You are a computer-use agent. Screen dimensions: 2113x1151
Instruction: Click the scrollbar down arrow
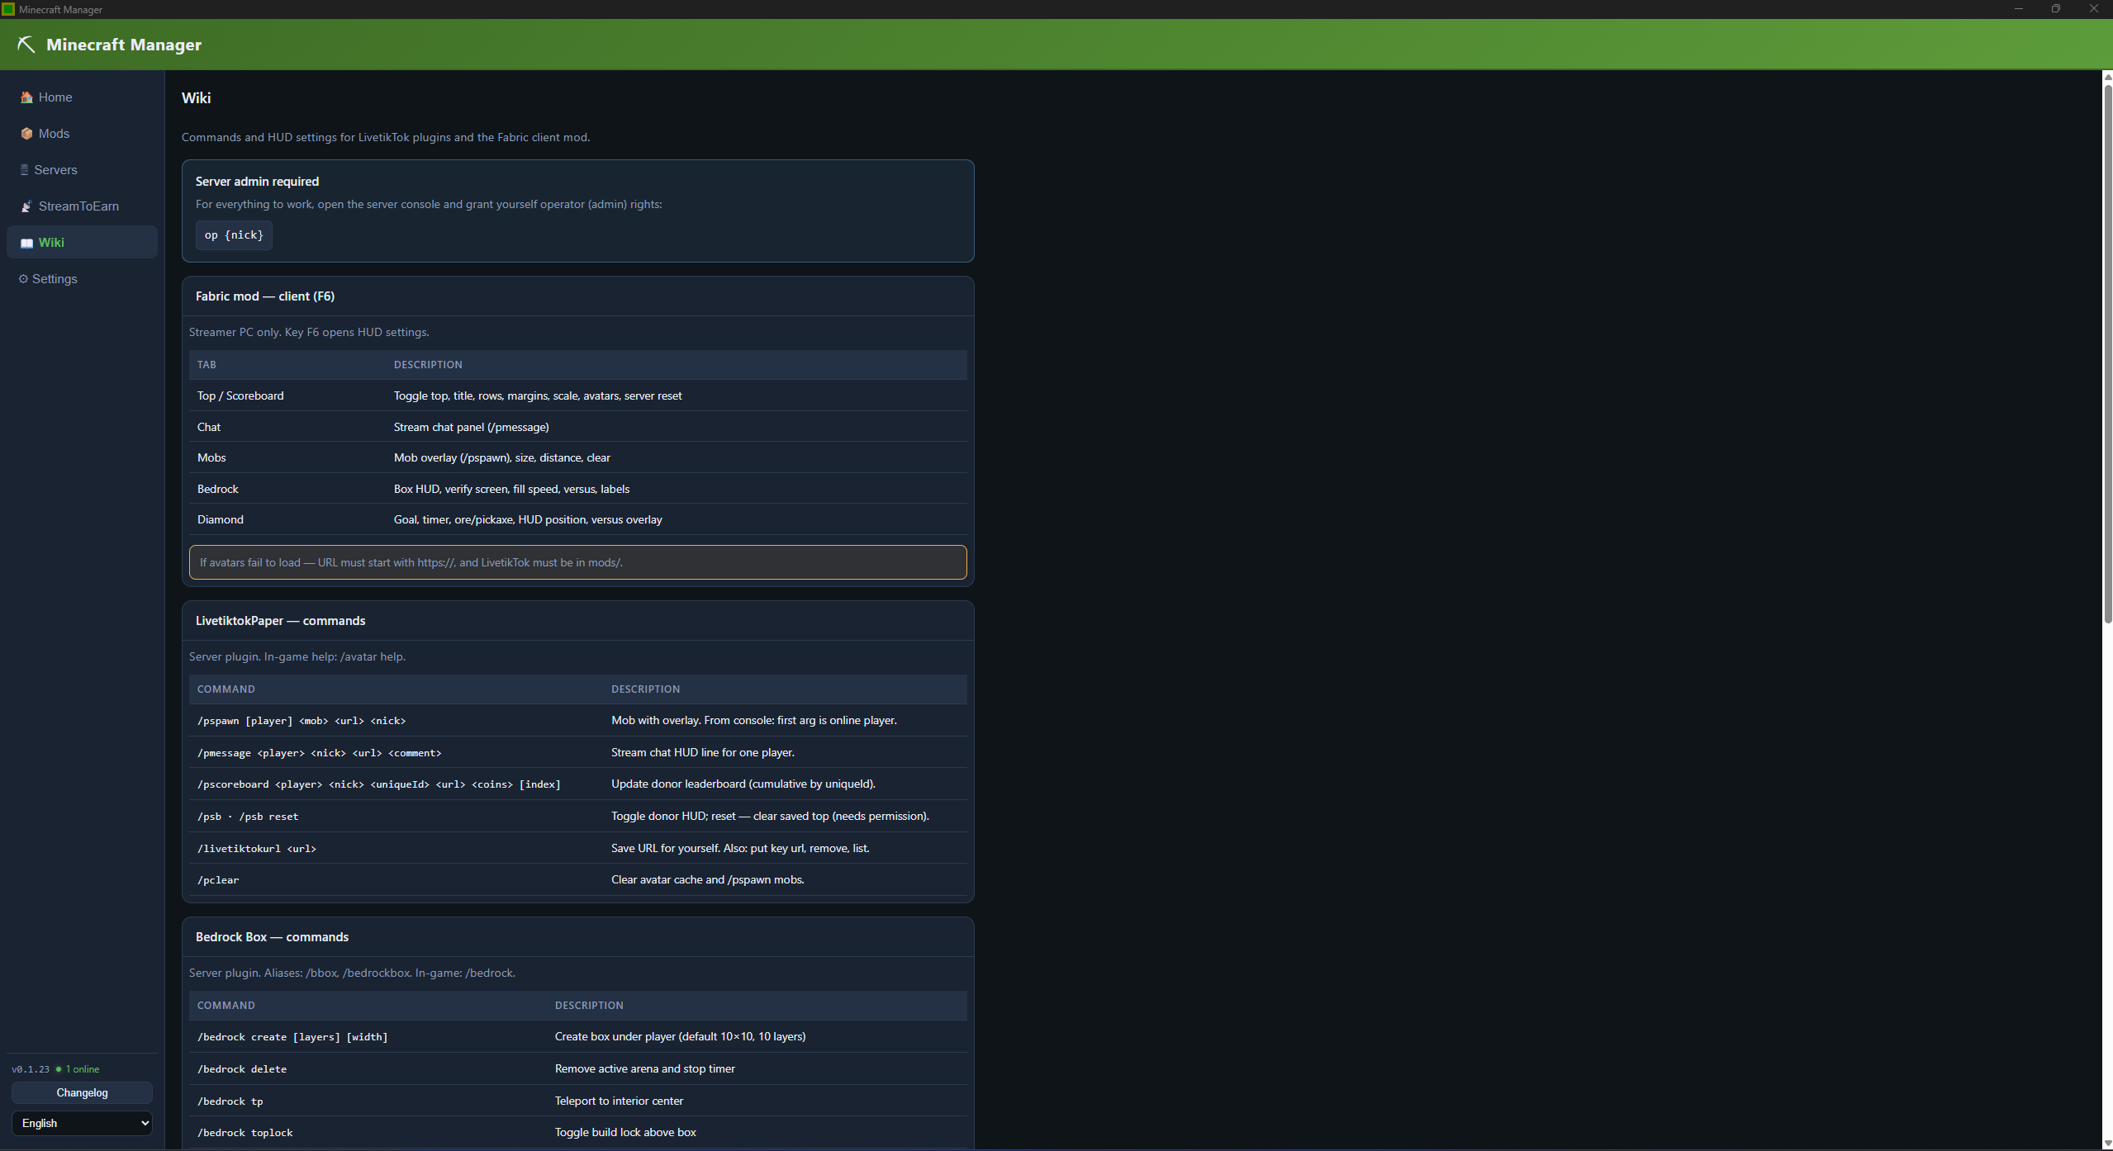click(2107, 1144)
